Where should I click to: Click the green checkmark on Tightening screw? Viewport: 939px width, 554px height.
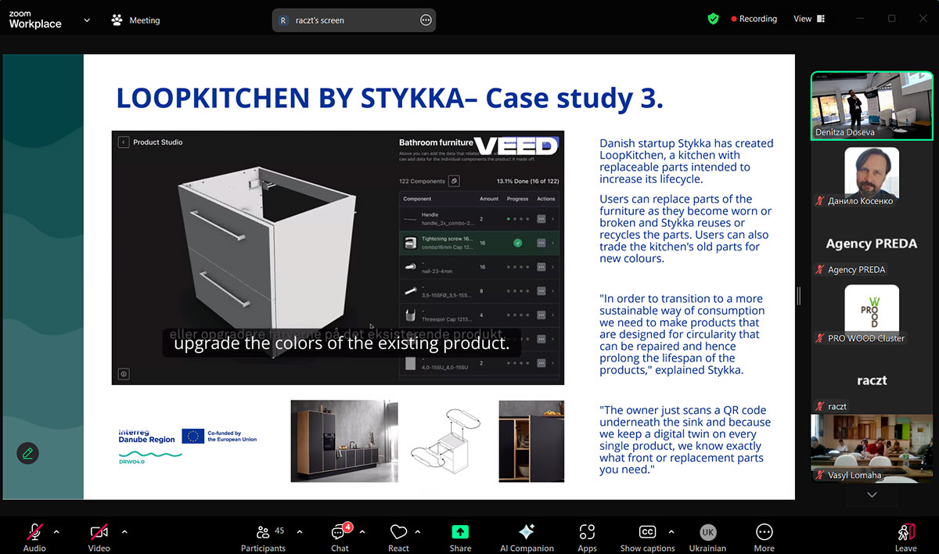click(517, 243)
